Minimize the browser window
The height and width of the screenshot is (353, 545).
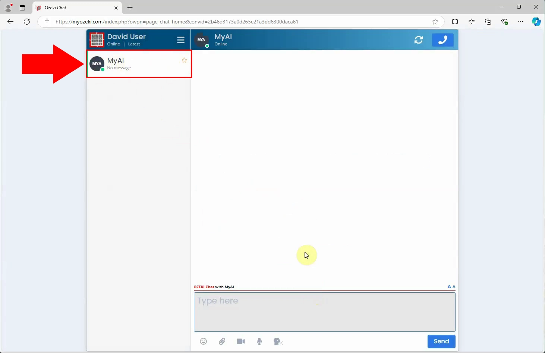point(502,7)
